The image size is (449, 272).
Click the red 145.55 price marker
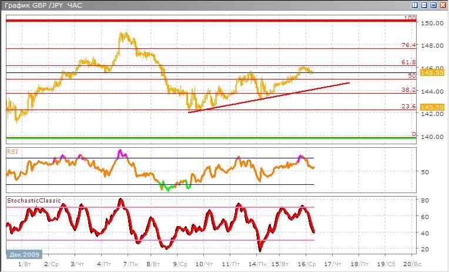431,107
